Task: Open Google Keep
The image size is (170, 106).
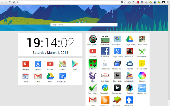Action: click(x=142, y=63)
